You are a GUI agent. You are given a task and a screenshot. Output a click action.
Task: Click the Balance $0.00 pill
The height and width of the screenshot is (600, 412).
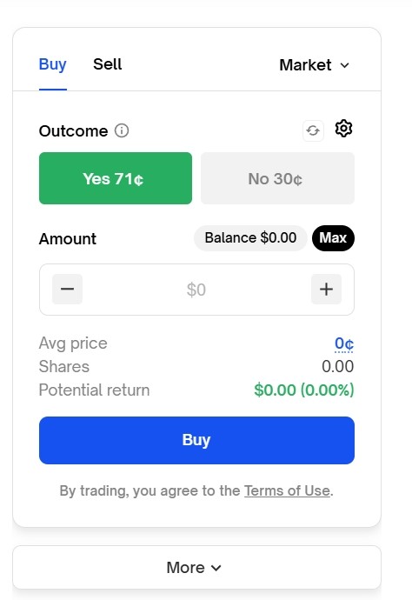click(250, 238)
